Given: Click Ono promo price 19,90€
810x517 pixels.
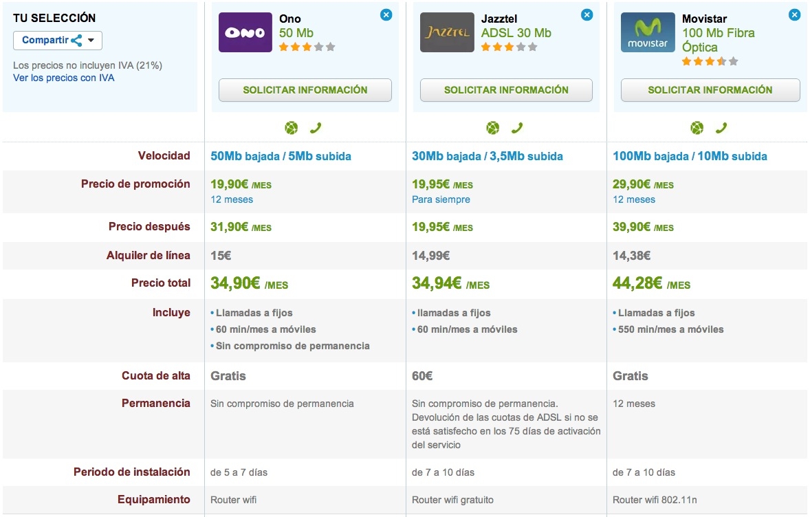Looking at the screenshot, I should pyautogui.click(x=241, y=184).
